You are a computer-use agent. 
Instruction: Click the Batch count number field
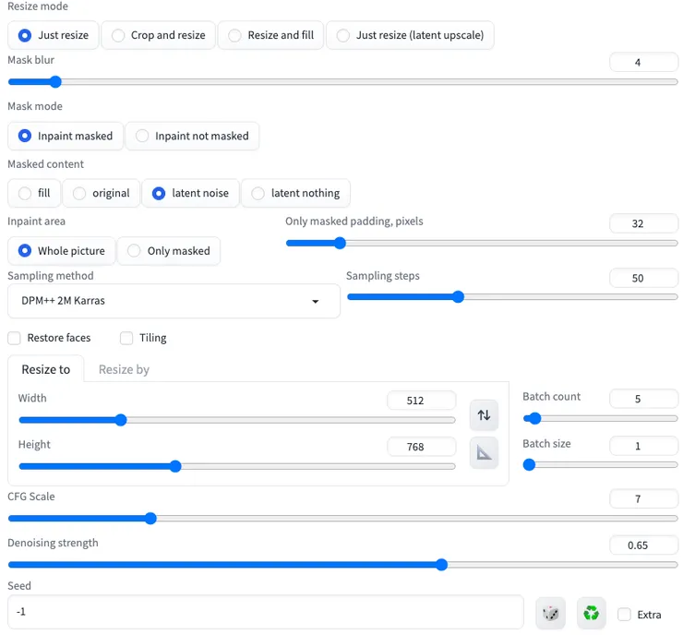click(643, 399)
